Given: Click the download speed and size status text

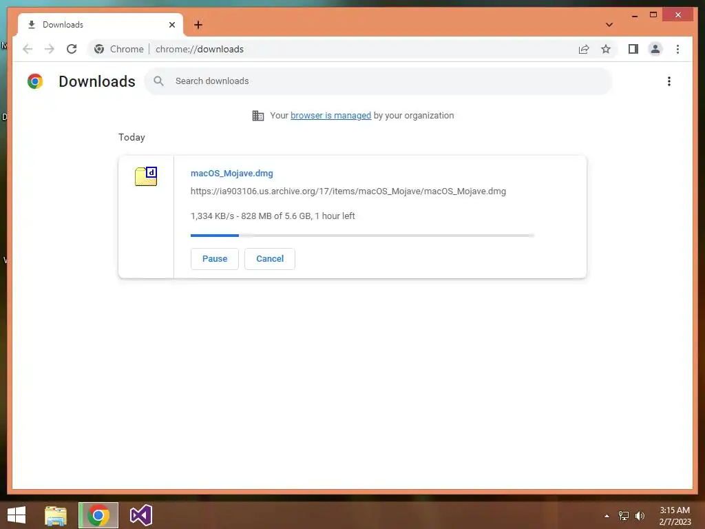Looking at the screenshot, I should point(273,216).
